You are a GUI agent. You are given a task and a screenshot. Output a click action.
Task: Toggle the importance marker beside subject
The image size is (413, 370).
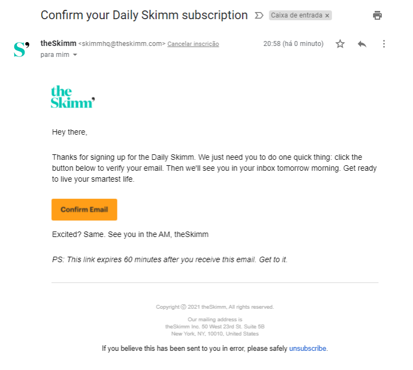coord(259,15)
